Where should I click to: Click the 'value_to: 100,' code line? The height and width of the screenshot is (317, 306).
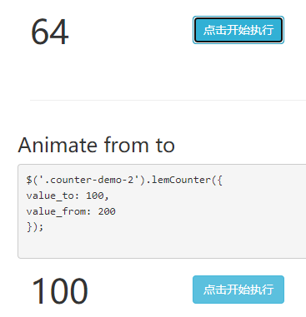tap(68, 196)
